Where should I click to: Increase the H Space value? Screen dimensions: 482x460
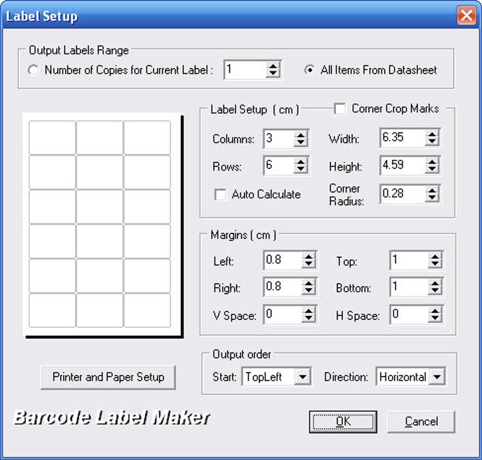(x=435, y=311)
